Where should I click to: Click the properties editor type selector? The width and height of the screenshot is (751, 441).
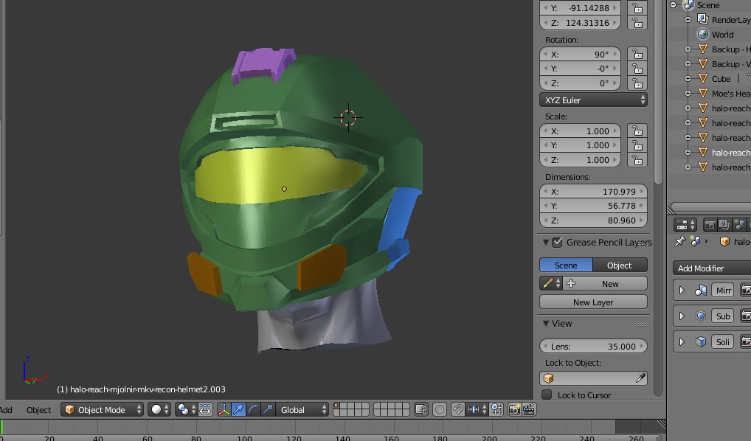(x=686, y=225)
